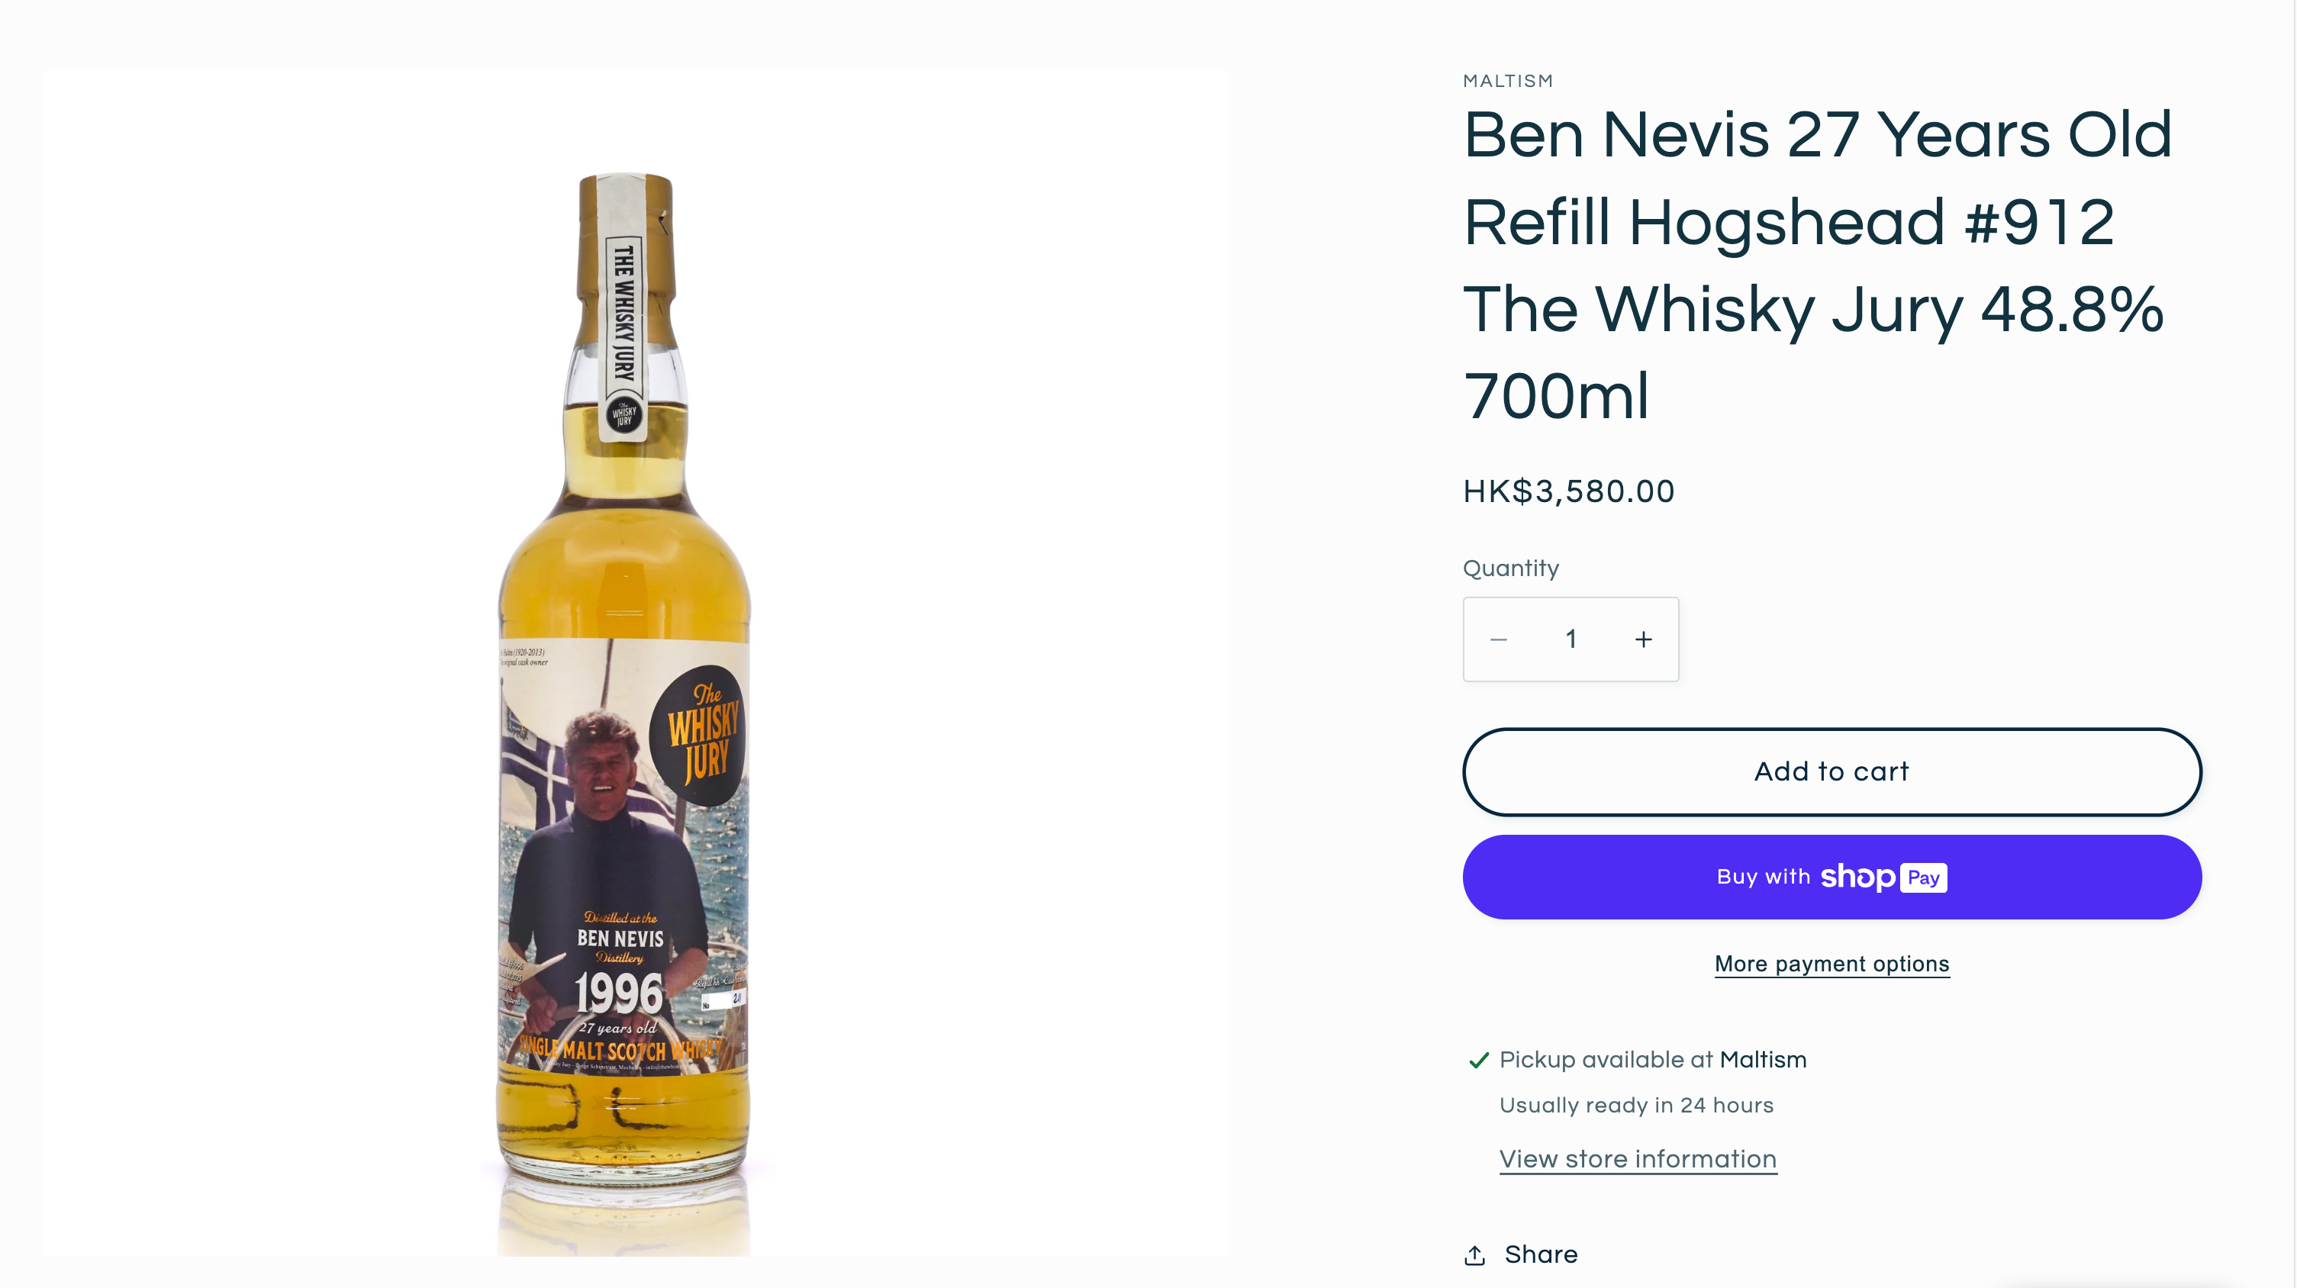
Task: Click the Ben Nevis 27 Years Old product title
Action: 1817,265
